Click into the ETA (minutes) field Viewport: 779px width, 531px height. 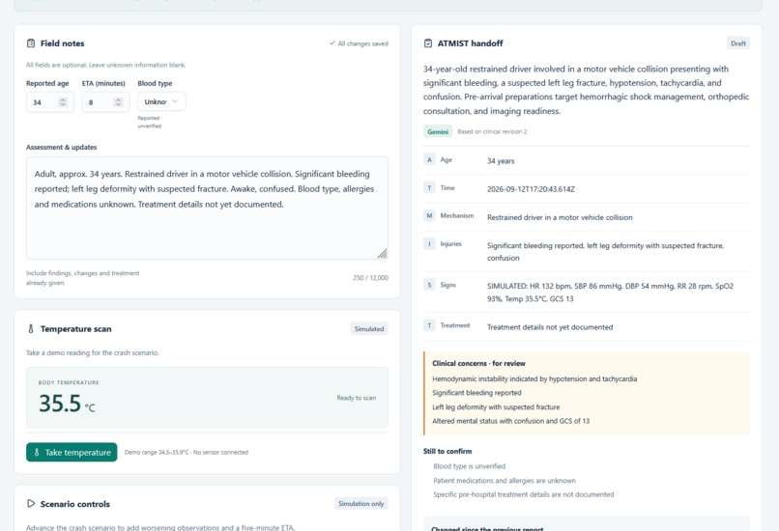[x=105, y=101]
